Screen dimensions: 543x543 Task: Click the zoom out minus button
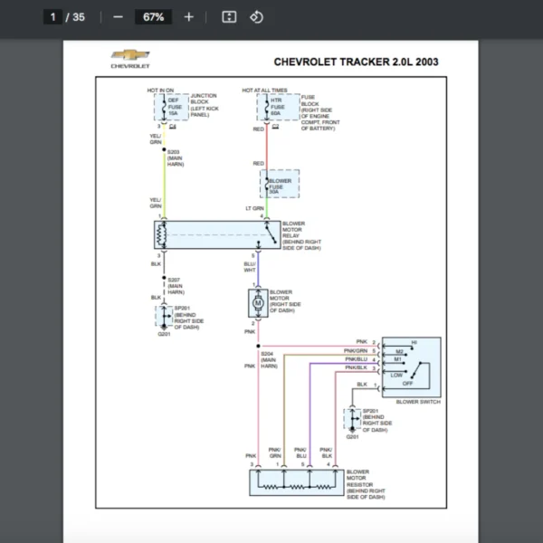[x=118, y=16]
